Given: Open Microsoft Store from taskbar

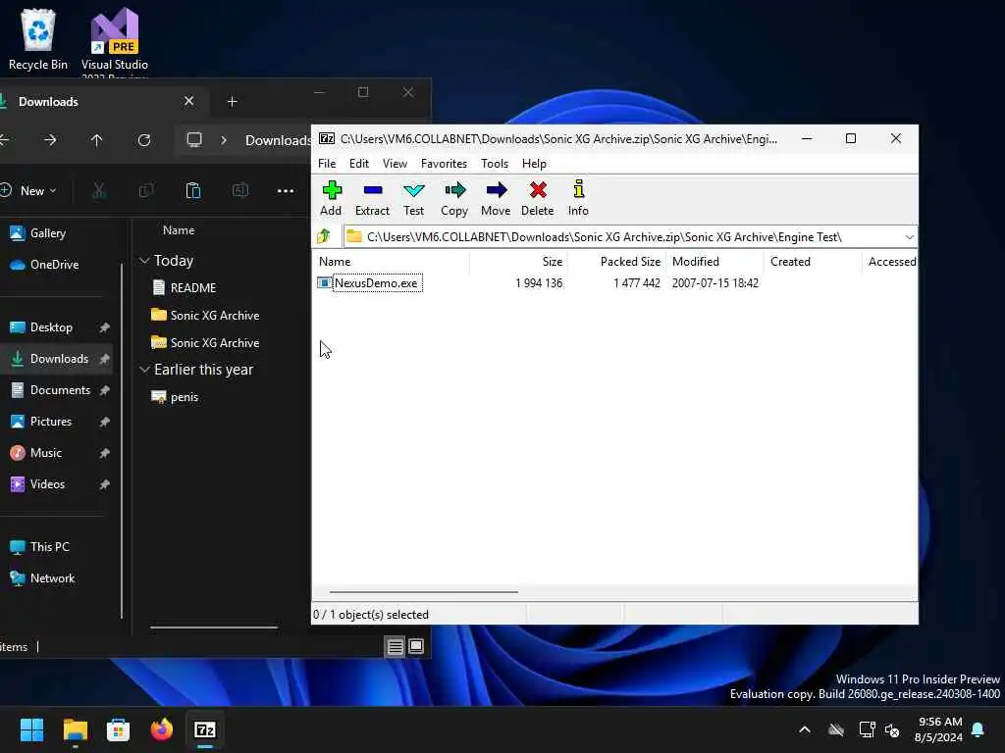Looking at the screenshot, I should (118, 729).
